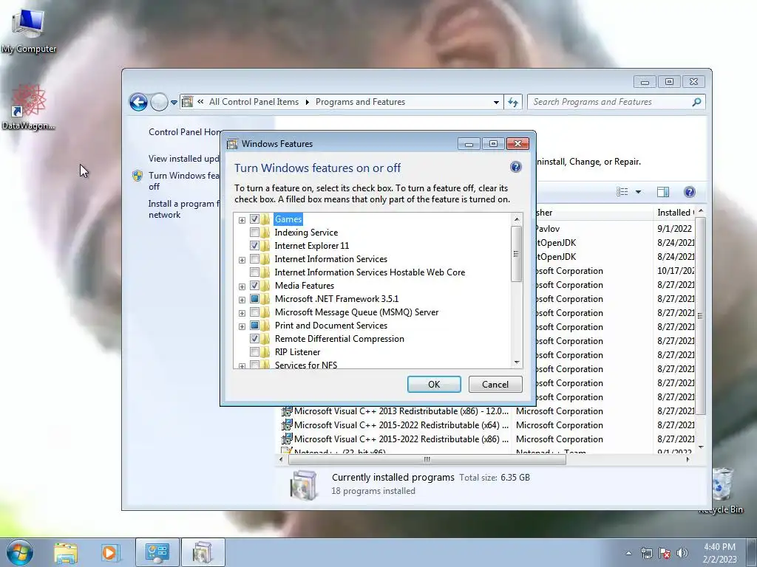757x567 pixels.
Task: Sort by the Installed On column header
Action: (x=675, y=213)
